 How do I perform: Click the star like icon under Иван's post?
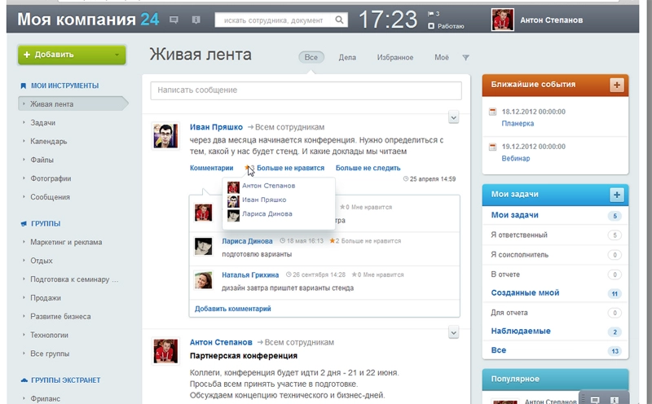[247, 168]
